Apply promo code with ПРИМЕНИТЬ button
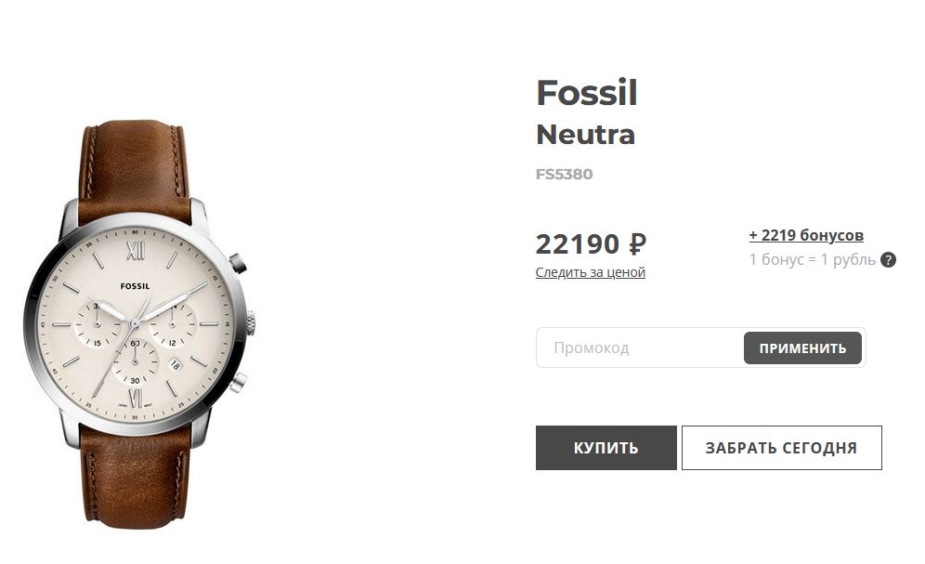The image size is (925, 564). [x=802, y=348]
